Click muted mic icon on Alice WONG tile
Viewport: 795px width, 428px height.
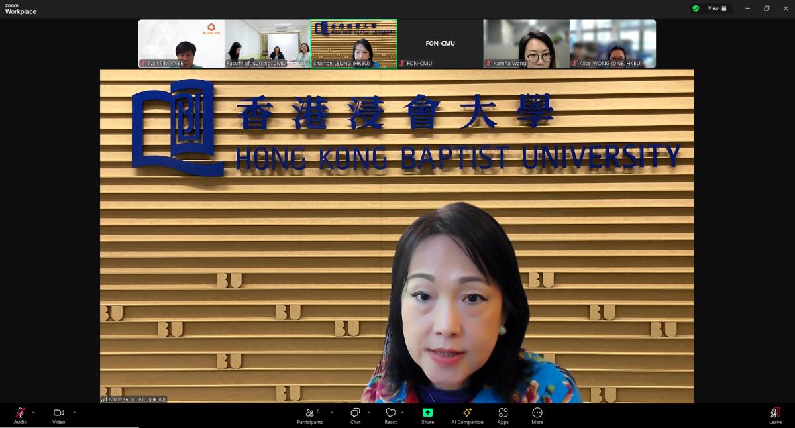click(x=575, y=64)
